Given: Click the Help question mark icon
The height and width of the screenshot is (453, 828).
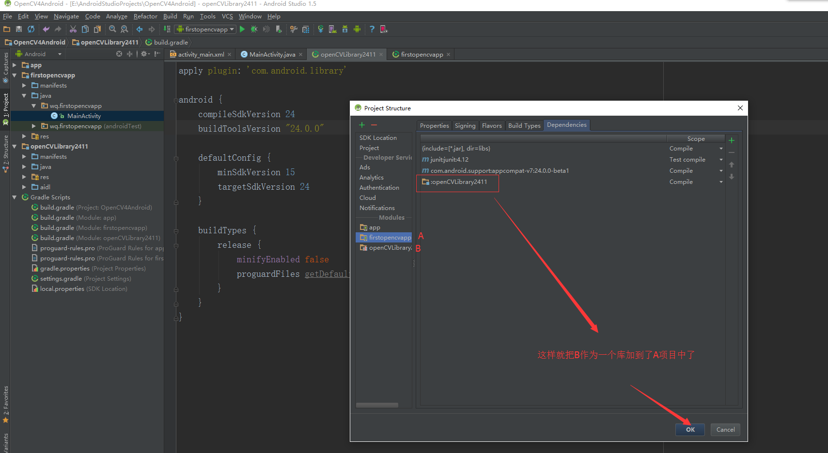Looking at the screenshot, I should tap(372, 29).
